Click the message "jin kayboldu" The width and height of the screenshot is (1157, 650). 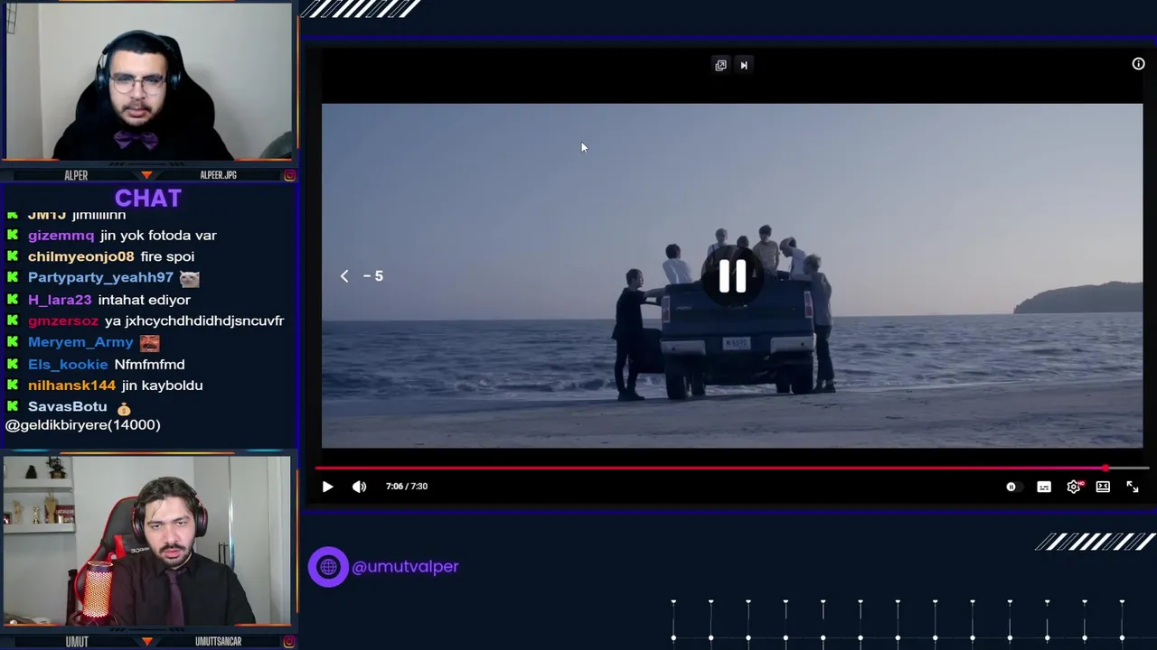(x=162, y=385)
